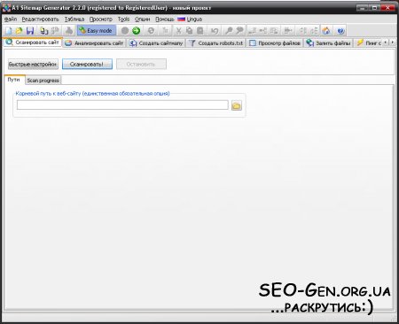Open project using the yellow folder icon
The width and height of the screenshot is (399, 324).
click(20, 30)
